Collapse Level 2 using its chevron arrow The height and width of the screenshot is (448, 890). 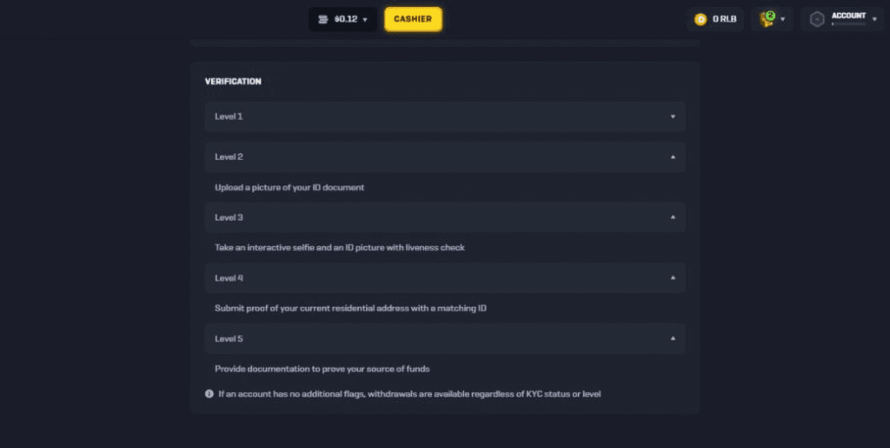tap(673, 157)
